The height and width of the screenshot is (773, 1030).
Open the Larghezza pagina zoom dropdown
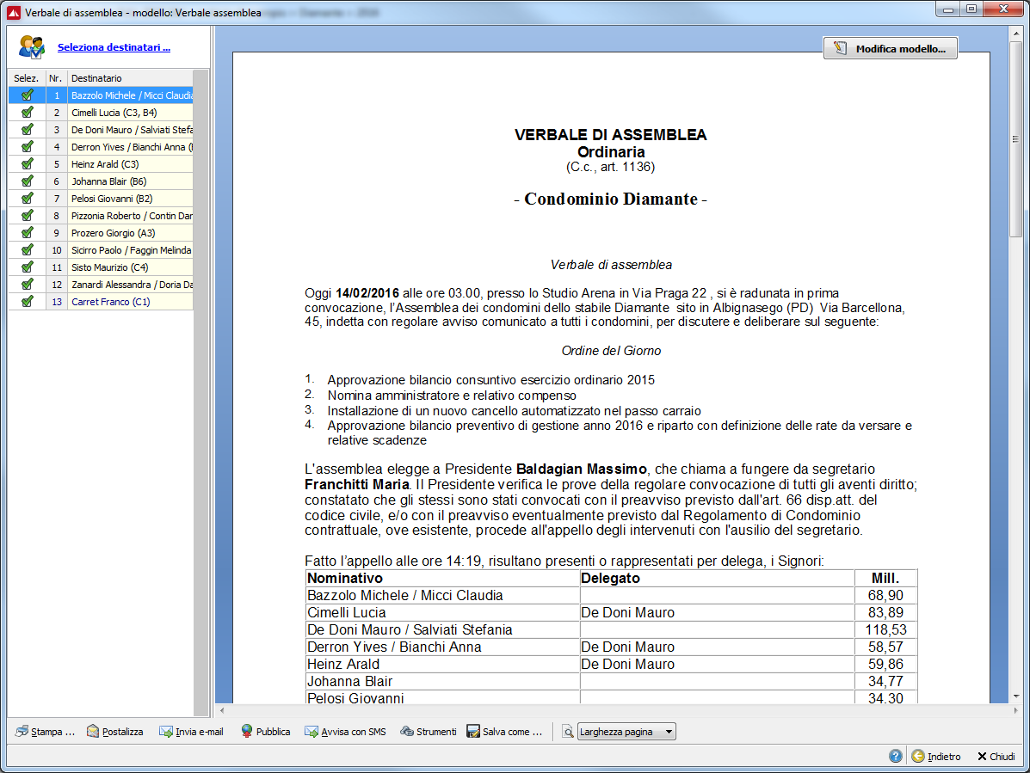(x=626, y=732)
